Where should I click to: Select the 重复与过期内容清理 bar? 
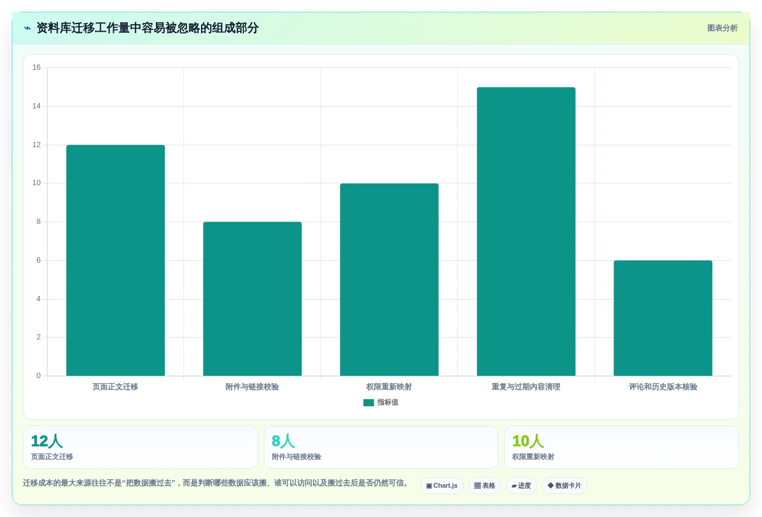coord(526,232)
